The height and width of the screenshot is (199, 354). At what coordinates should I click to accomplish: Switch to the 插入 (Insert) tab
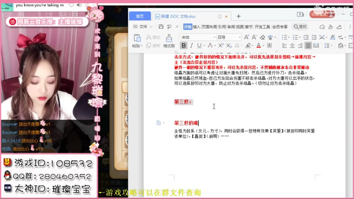pos(196,27)
